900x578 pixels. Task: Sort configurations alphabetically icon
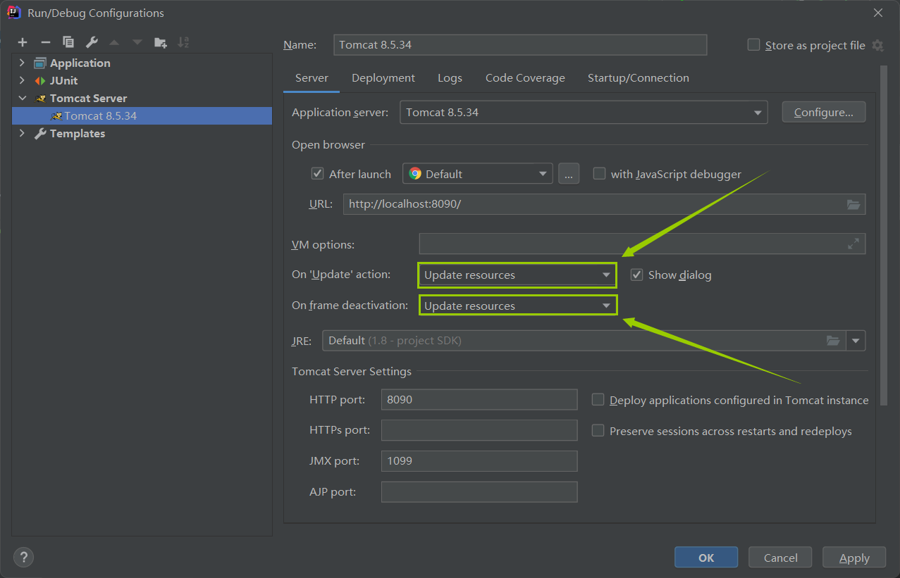click(183, 42)
